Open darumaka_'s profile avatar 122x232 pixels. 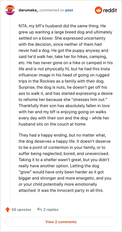coord(10,10)
